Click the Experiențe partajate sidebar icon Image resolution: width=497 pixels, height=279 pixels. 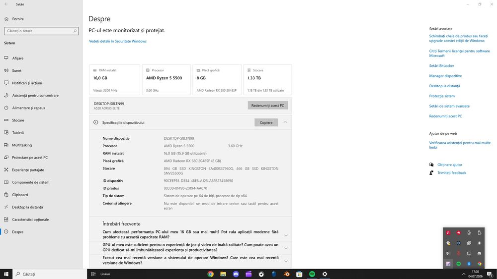(x=6, y=169)
